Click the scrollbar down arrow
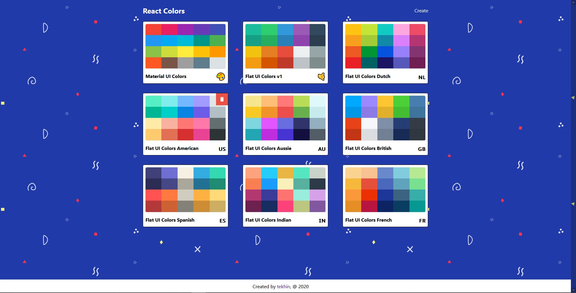The image size is (576, 293). pyautogui.click(x=573, y=290)
